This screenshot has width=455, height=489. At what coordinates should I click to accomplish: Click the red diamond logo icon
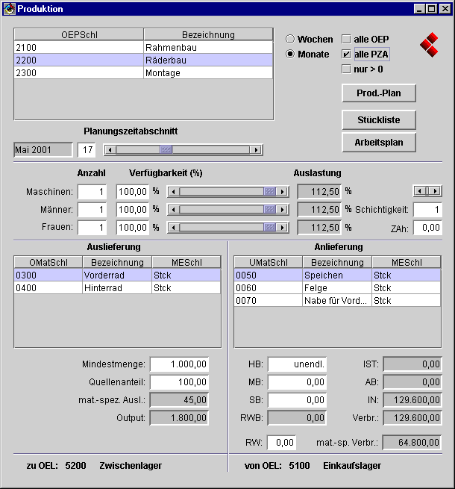click(428, 45)
